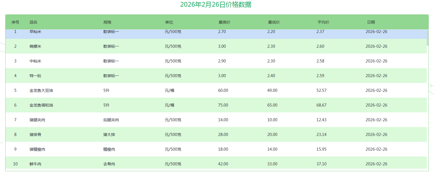The width and height of the screenshot is (434, 177).
Task: Select the 早籼米 product name cell
Action: point(35,32)
